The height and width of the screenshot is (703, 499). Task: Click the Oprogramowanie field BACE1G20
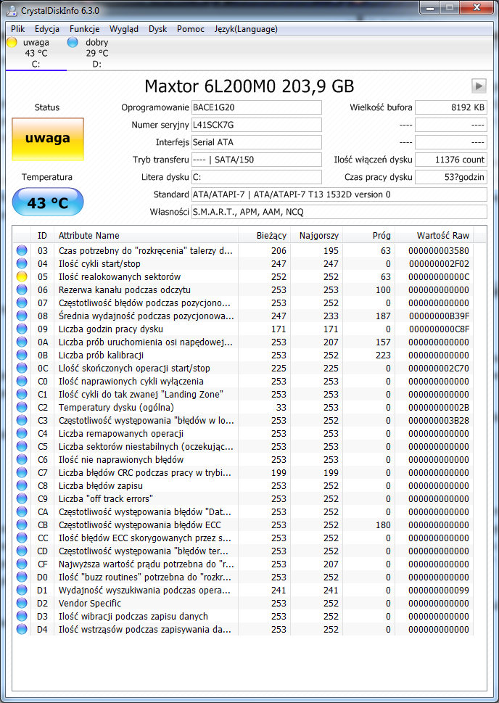pos(257,107)
